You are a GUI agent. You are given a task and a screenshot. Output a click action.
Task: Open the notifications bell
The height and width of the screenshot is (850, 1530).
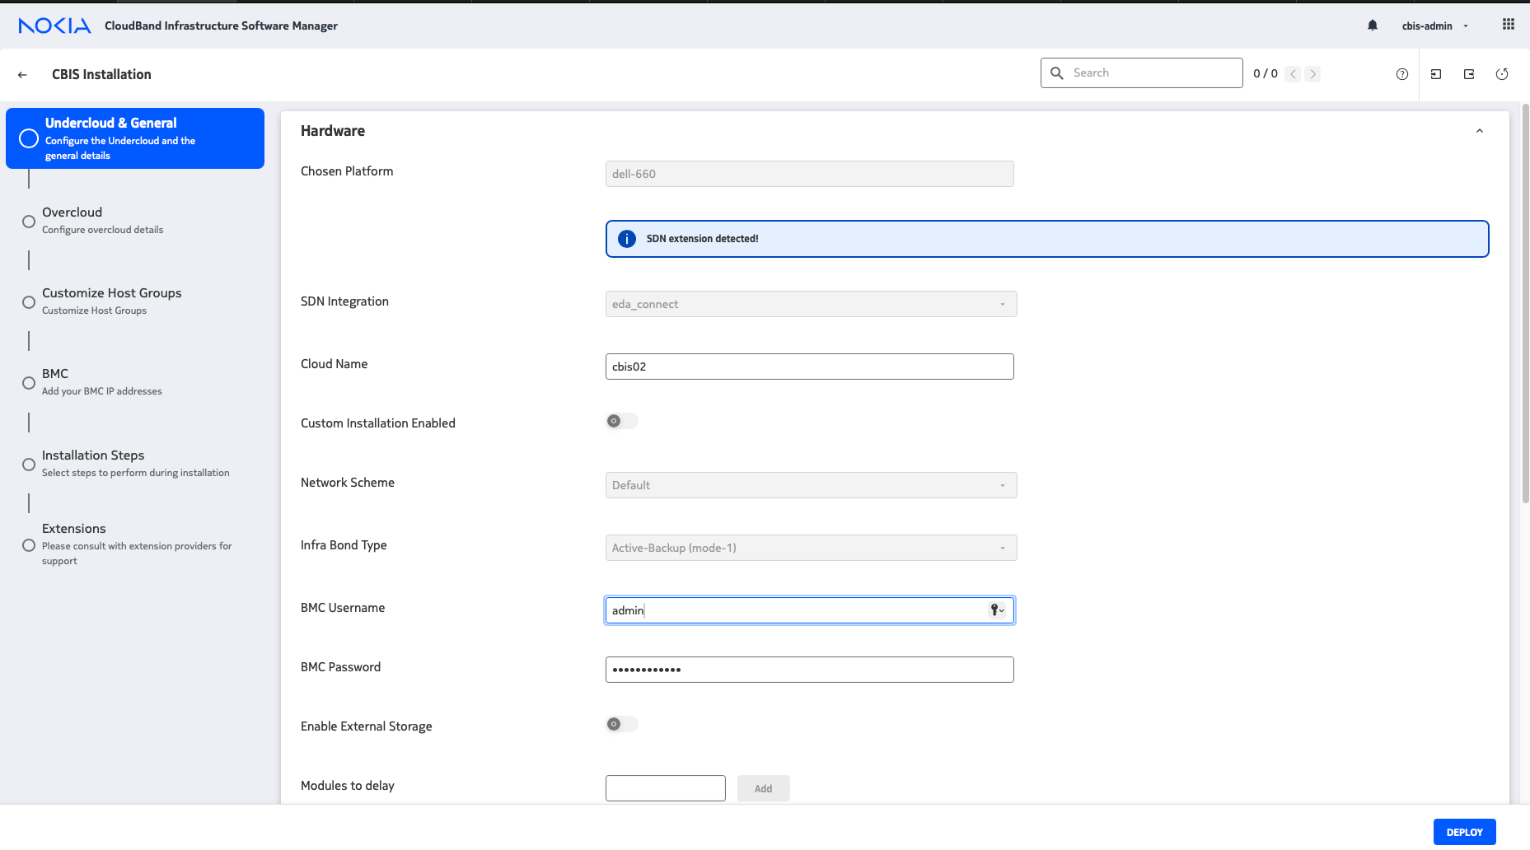1373,26
